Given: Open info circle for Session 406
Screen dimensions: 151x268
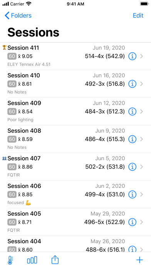Looking at the screenshot, I should [x=132, y=194].
